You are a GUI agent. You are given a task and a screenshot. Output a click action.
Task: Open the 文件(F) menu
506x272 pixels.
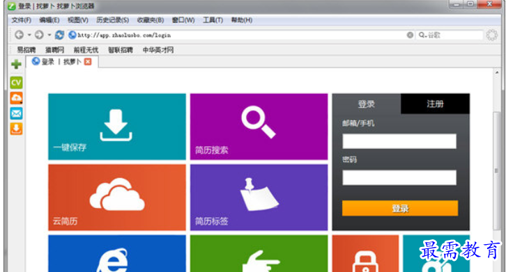(x=22, y=20)
